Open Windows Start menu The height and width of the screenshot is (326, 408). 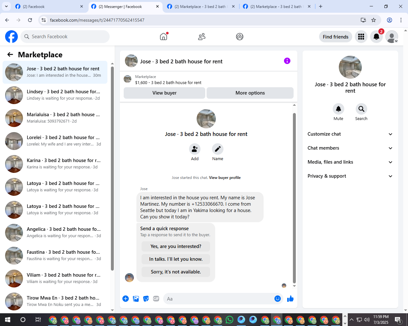point(8,320)
